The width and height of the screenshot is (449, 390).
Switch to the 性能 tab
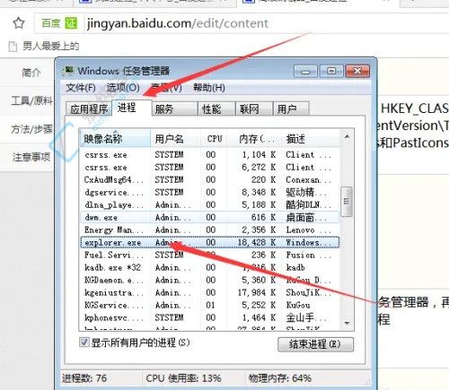click(x=216, y=109)
